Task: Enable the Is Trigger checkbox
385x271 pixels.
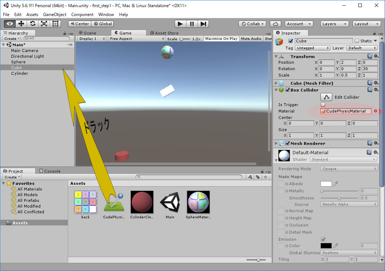Action: click(323, 105)
